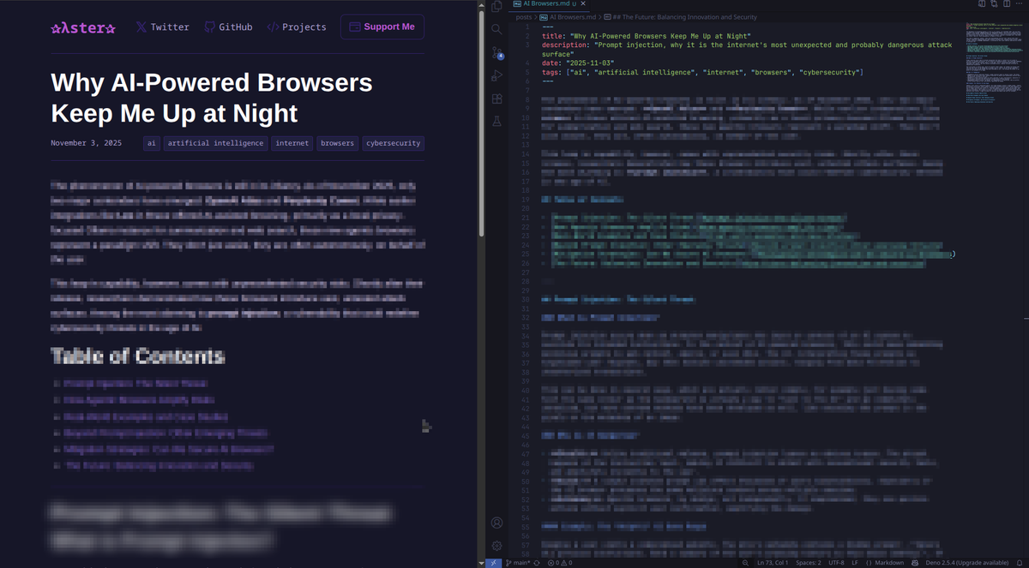This screenshot has width=1029, height=568.
Task: Click the synchronize changes icon
Action: tap(537, 563)
